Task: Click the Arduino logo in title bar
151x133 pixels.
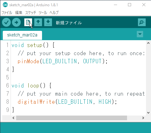Action: point(5,5)
